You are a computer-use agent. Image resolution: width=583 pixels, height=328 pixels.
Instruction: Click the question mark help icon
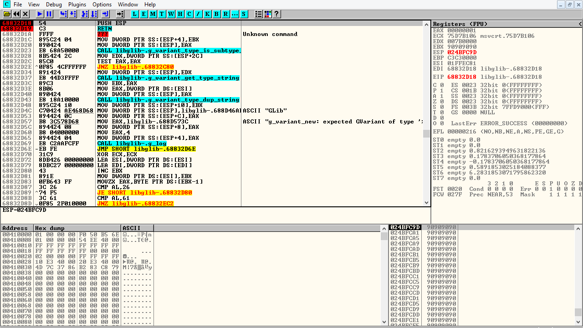(x=277, y=14)
